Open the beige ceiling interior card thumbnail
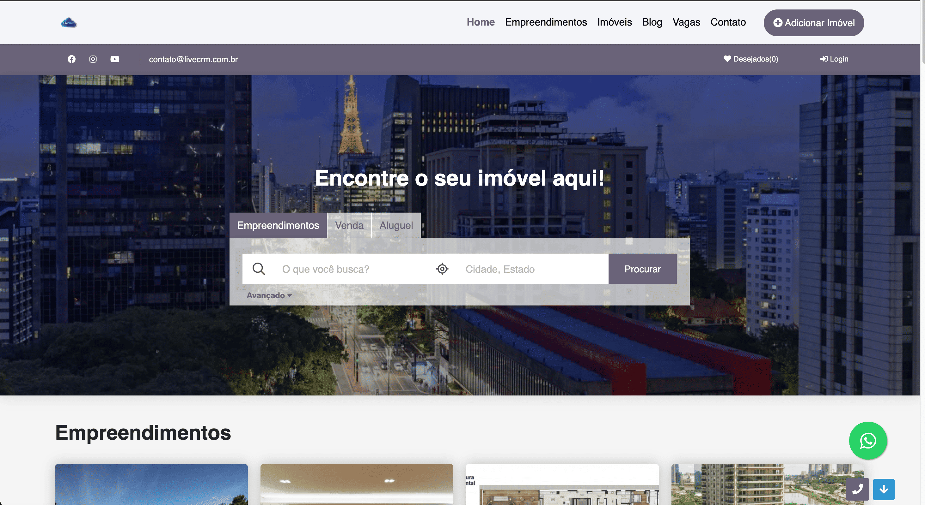The height and width of the screenshot is (505, 925). tap(357, 484)
